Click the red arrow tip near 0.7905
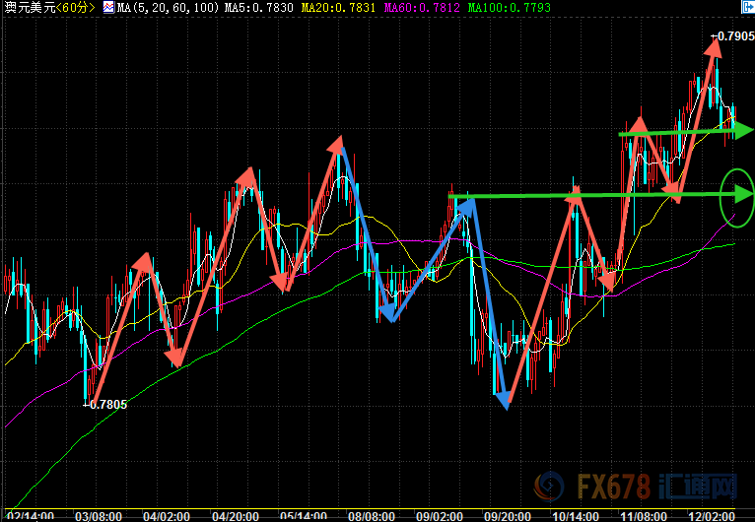 [x=712, y=45]
